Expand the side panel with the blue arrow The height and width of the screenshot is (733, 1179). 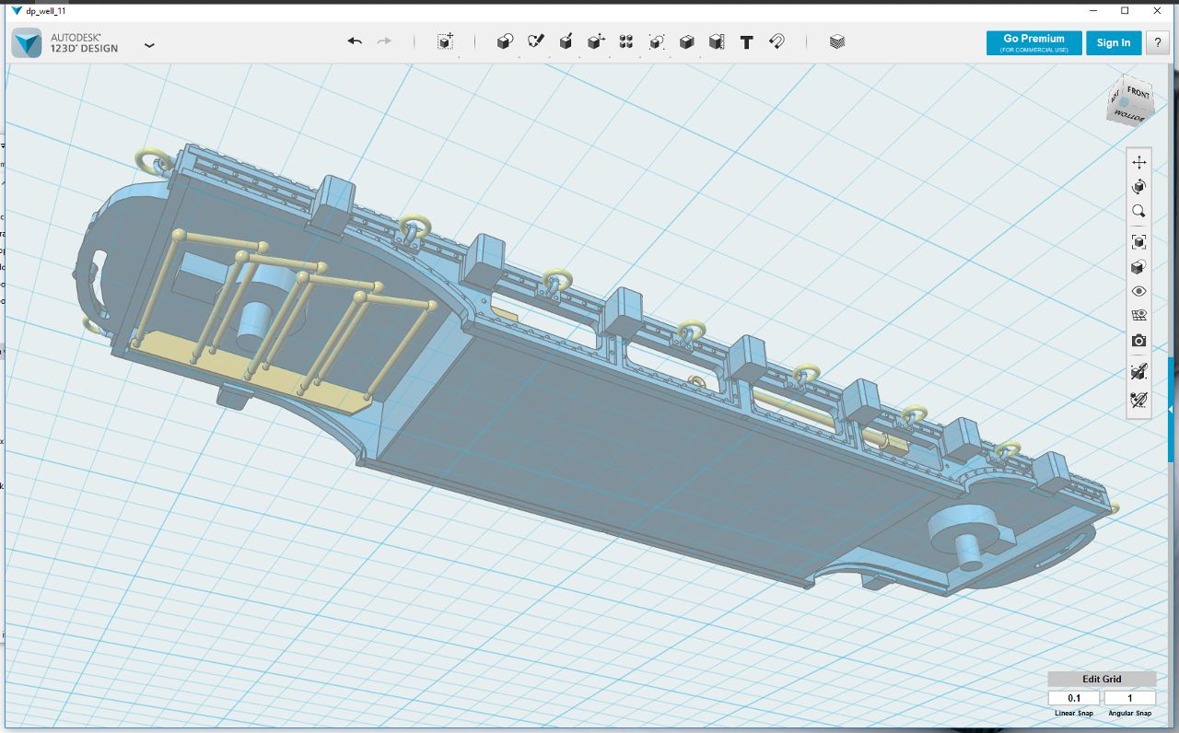pos(1171,409)
